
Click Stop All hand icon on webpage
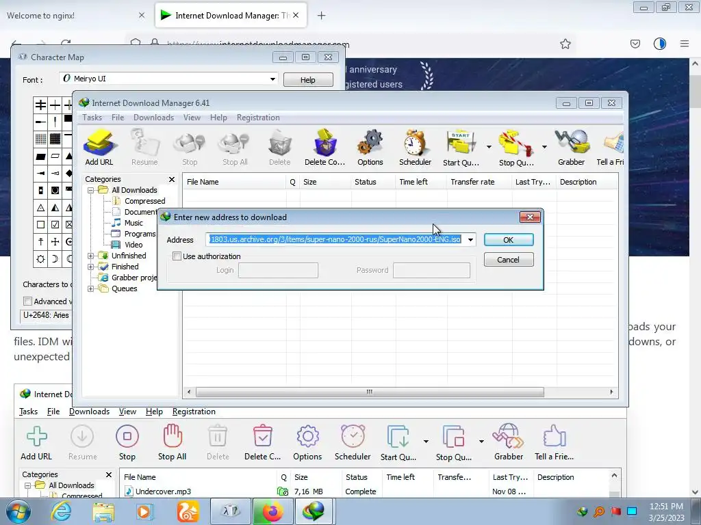[172, 436]
